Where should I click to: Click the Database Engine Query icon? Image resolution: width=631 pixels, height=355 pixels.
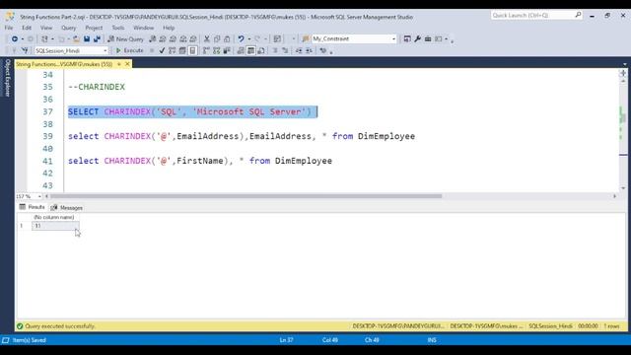153,39
